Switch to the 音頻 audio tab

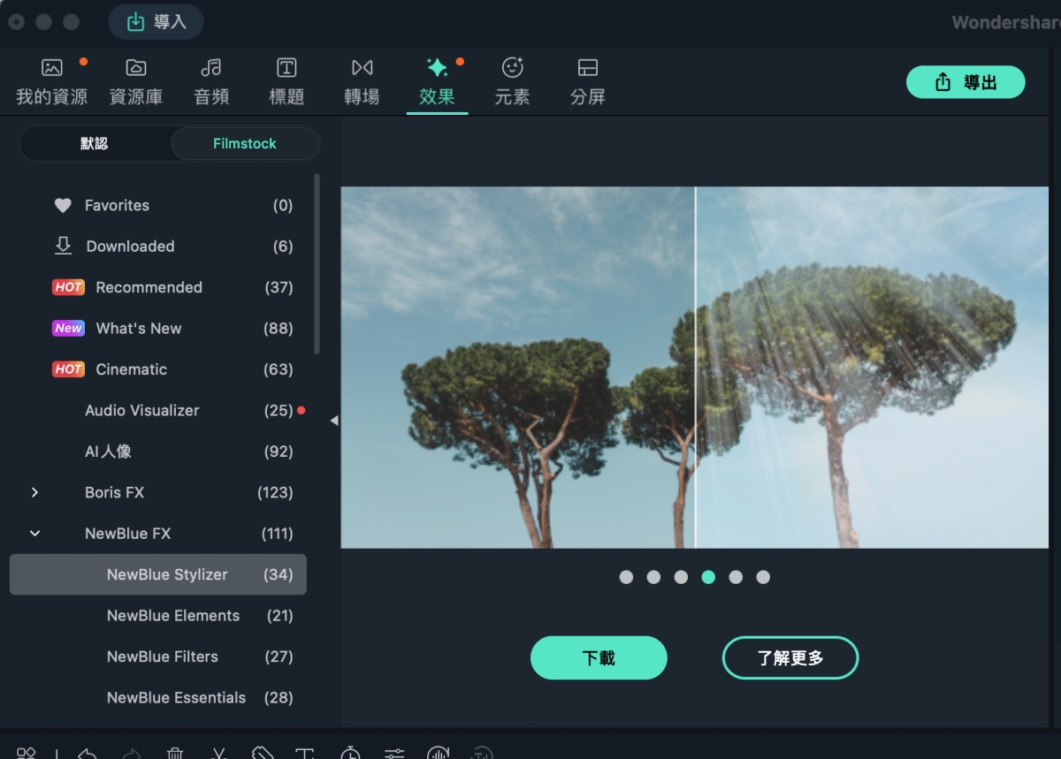point(211,81)
